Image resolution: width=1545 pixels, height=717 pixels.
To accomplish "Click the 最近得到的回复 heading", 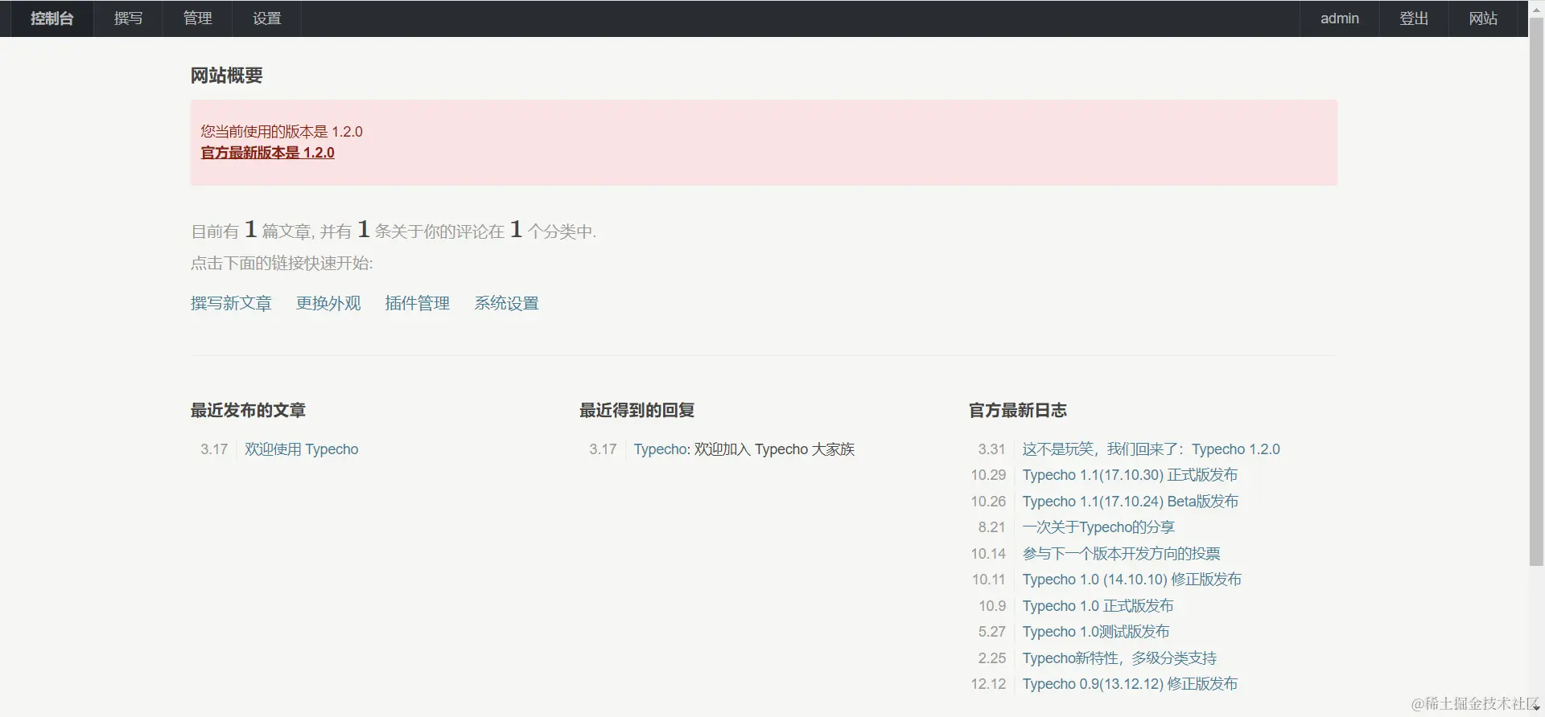I will click(637, 410).
